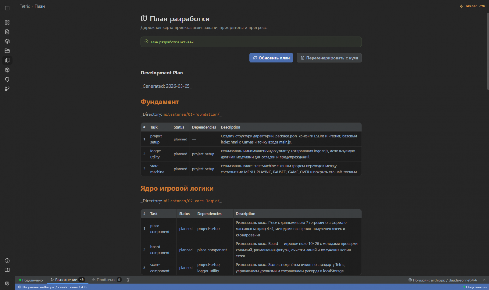Select the state-machine task cell

tap(159, 169)
